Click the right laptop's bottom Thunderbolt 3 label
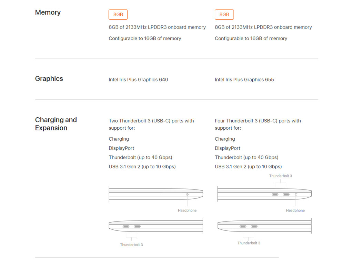The image size is (353, 259). (249, 243)
